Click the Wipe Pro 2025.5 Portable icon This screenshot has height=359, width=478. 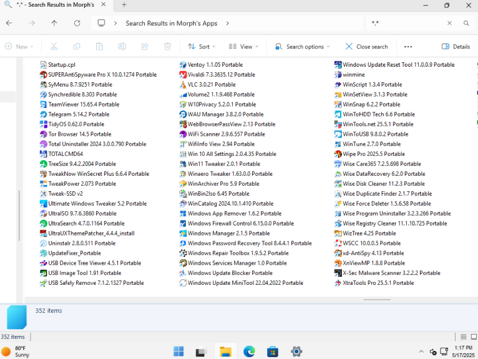coord(338,154)
